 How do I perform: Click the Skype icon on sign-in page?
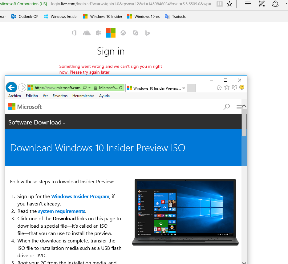click(135, 33)
